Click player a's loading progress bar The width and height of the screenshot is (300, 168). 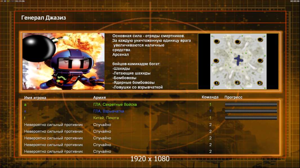[251, 104]
